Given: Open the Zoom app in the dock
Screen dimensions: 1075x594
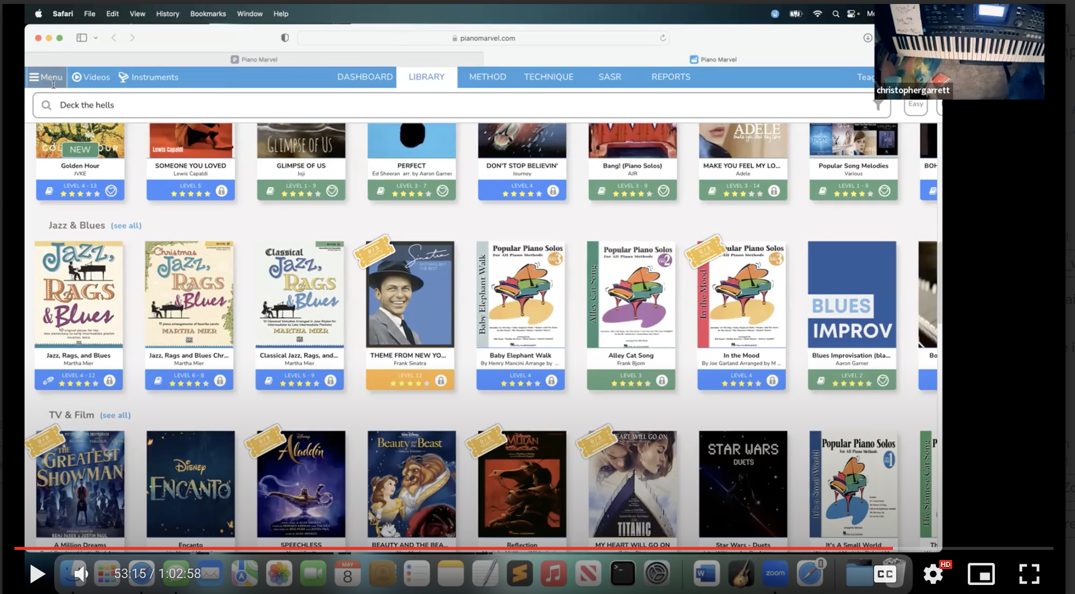Looking at the screenshot, I should point(775,573).
